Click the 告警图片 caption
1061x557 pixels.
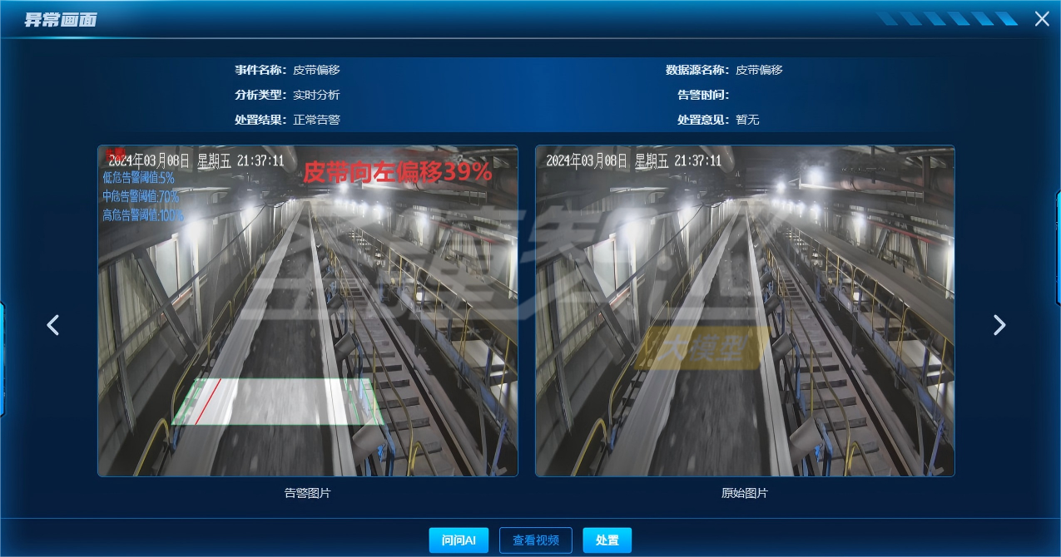click(308, 493)
